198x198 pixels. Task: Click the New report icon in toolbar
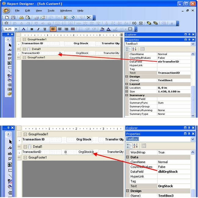7,18
